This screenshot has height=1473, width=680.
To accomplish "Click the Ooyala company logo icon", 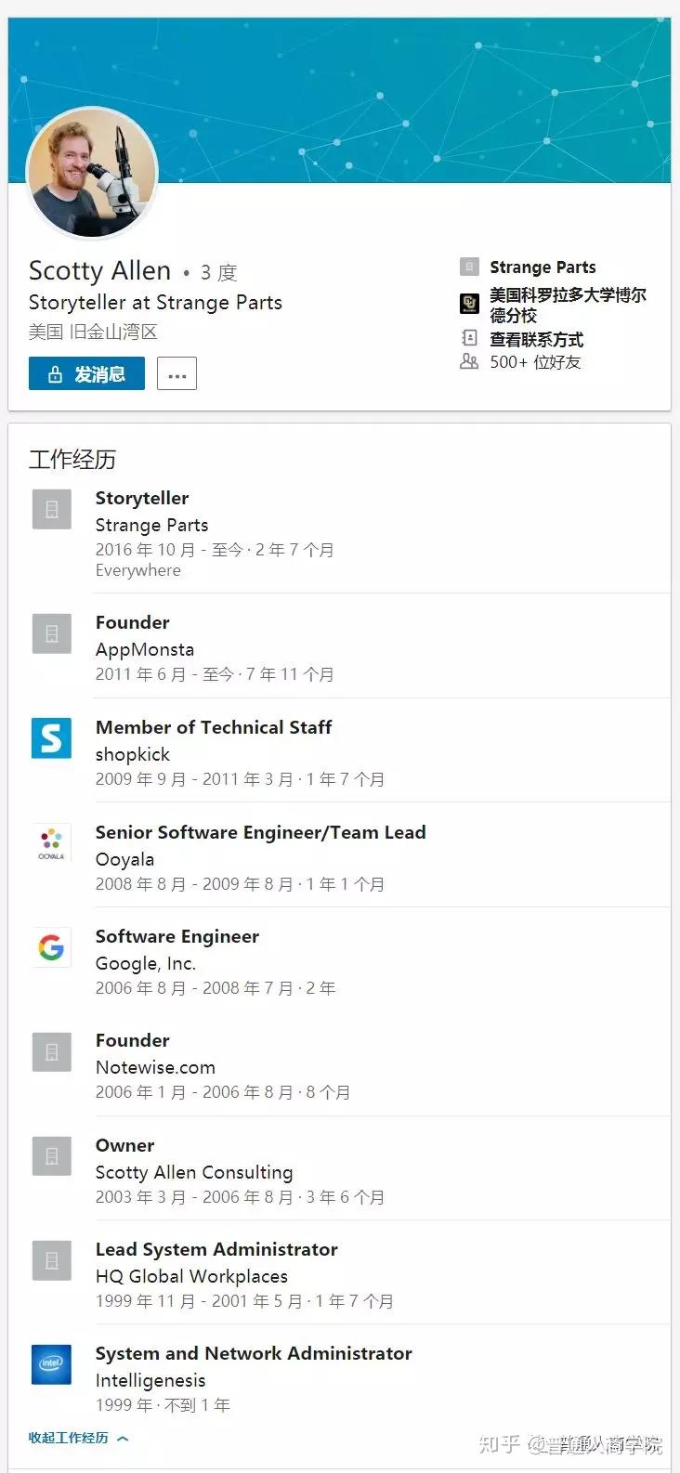I will [51, 843].
